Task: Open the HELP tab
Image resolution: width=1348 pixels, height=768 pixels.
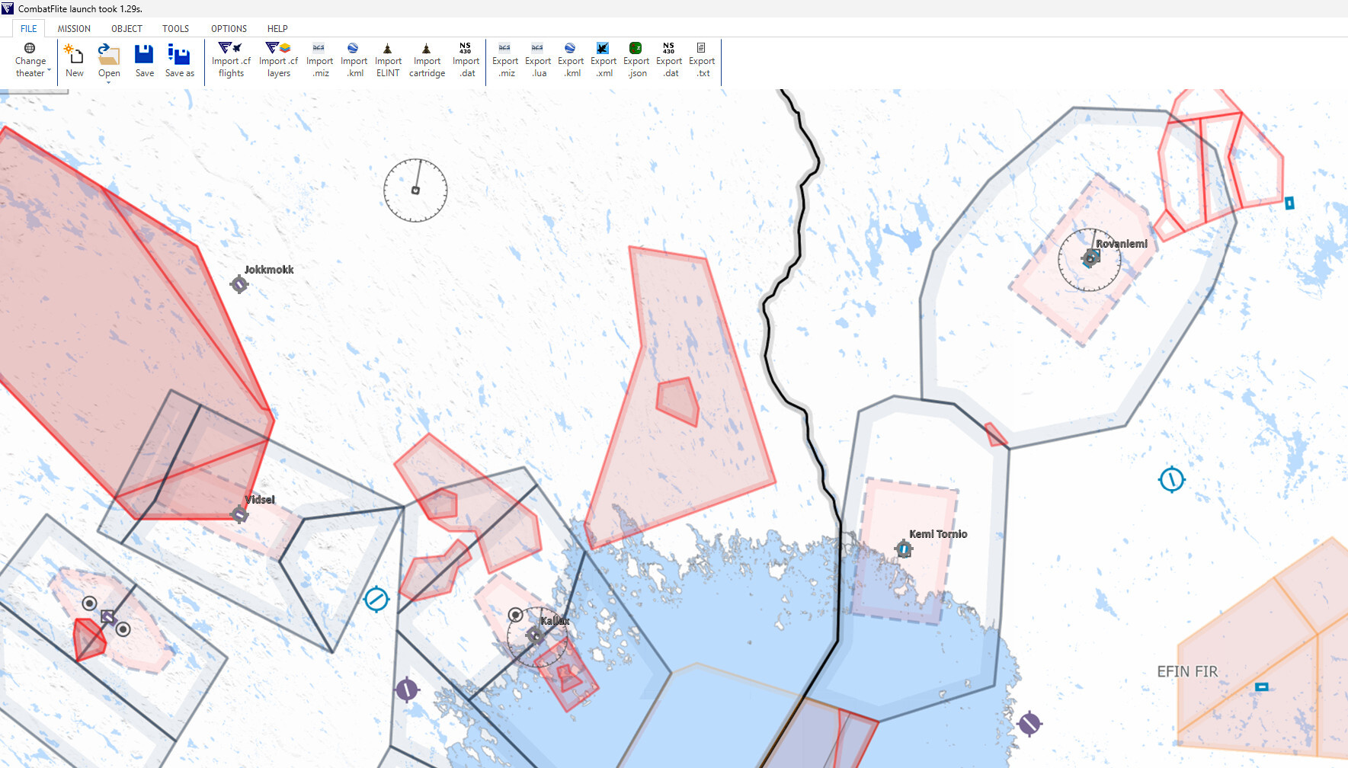Action: (x=277, y=28)
